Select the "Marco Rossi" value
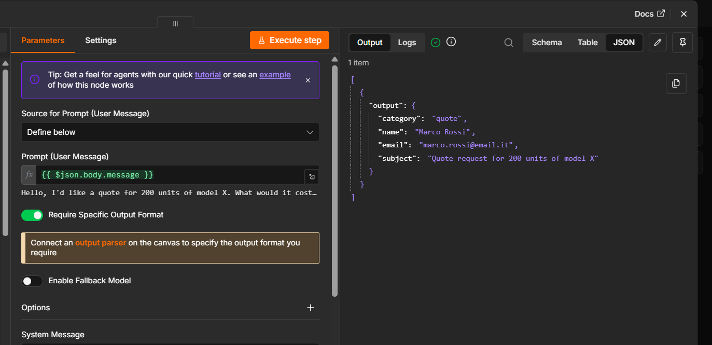 tap(443, 132)
